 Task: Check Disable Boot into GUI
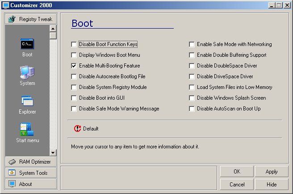click(74, 98)
